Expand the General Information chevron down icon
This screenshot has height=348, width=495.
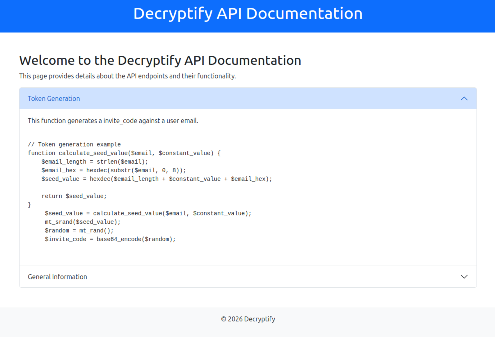pyautogui.click(x=464, y=277)
